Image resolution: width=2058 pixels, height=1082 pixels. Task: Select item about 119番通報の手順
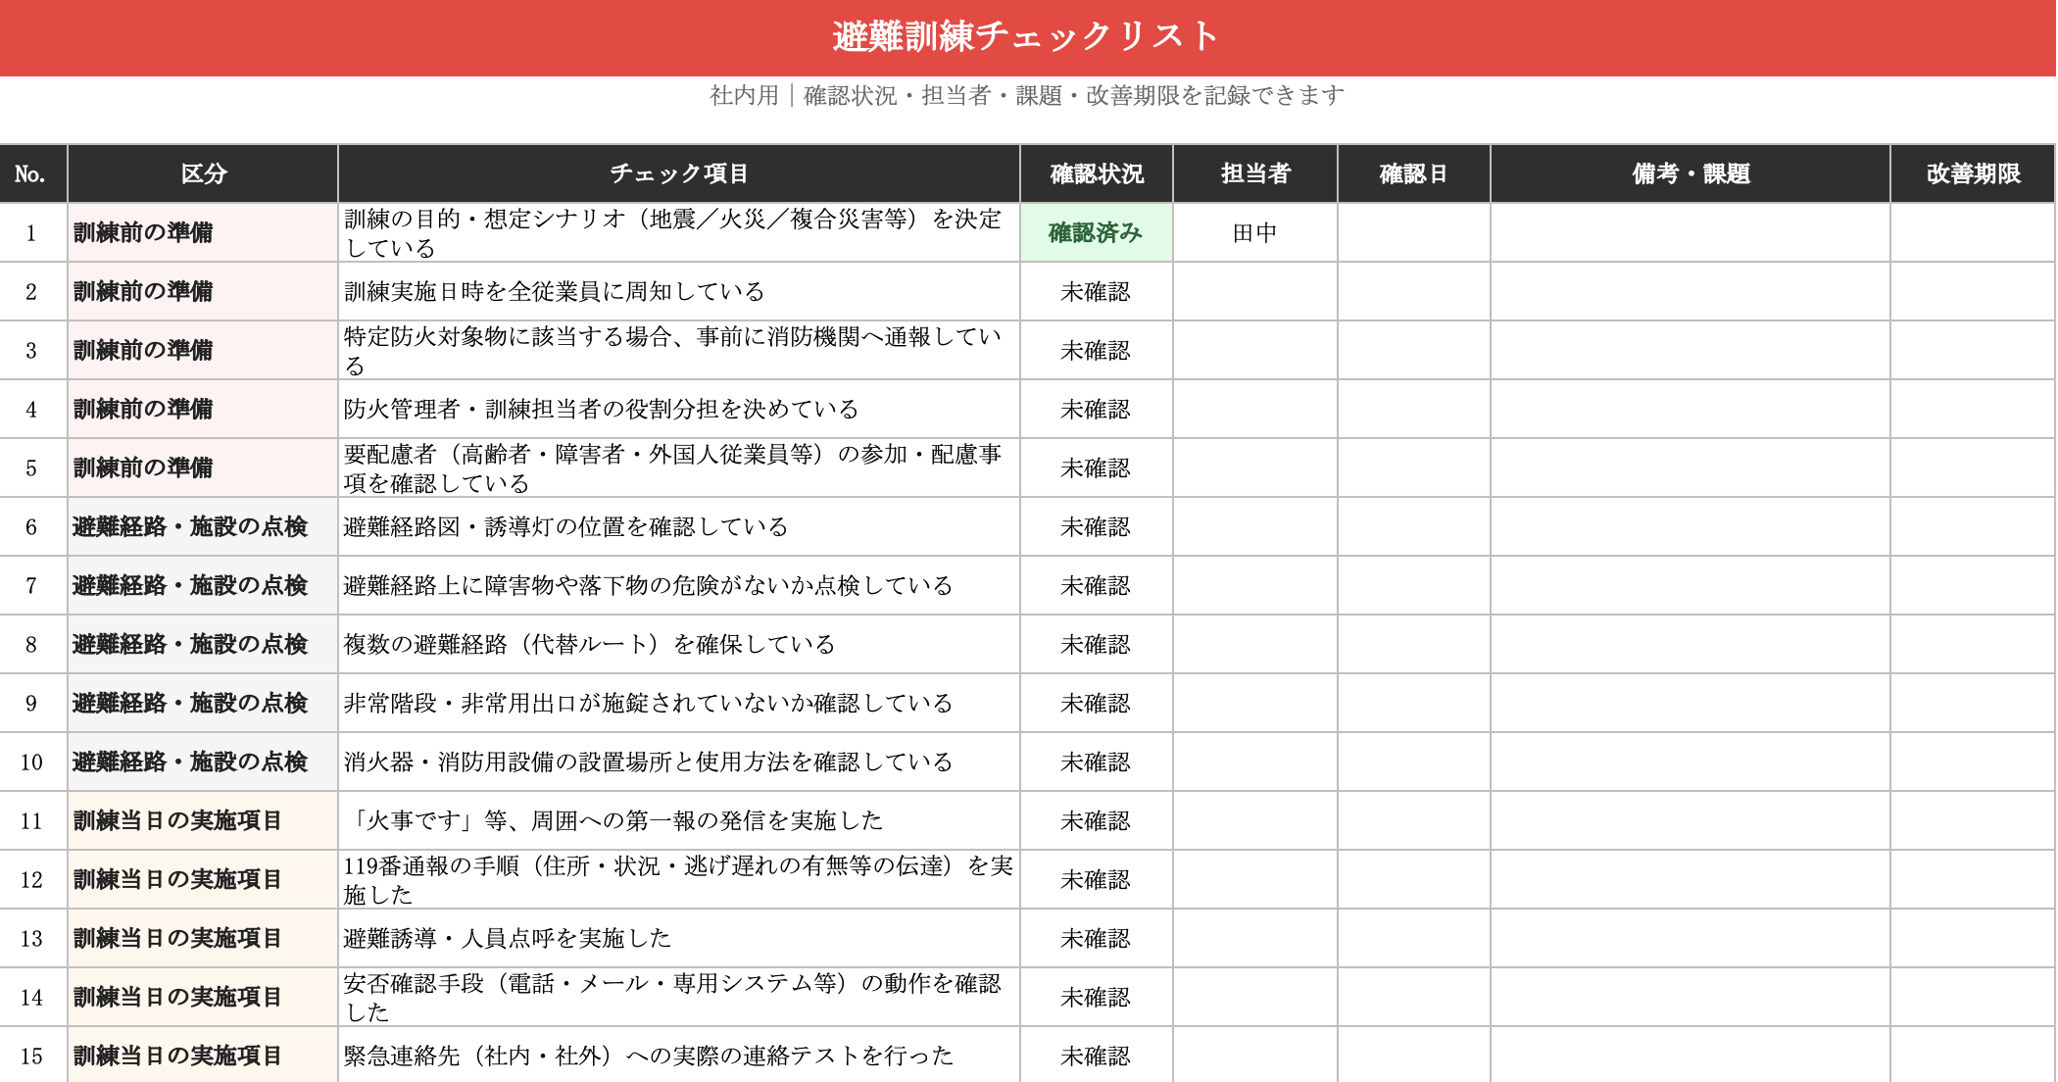pos(678,879)
